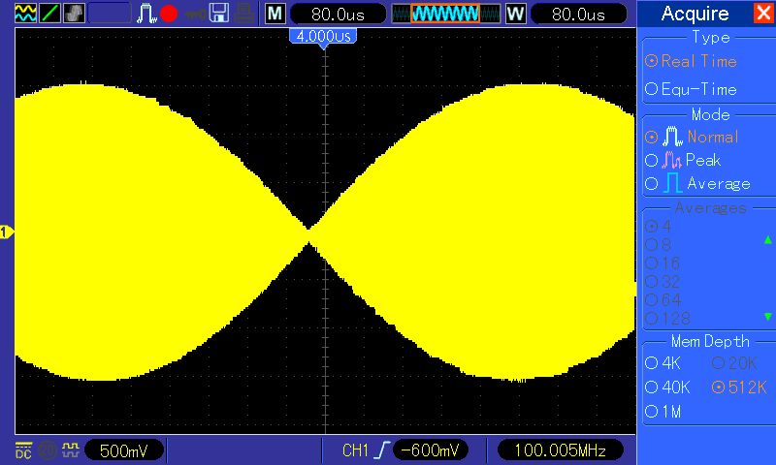Screen dimensions: 776x465
Task: Click the Type section header
Action: (711, 38)
